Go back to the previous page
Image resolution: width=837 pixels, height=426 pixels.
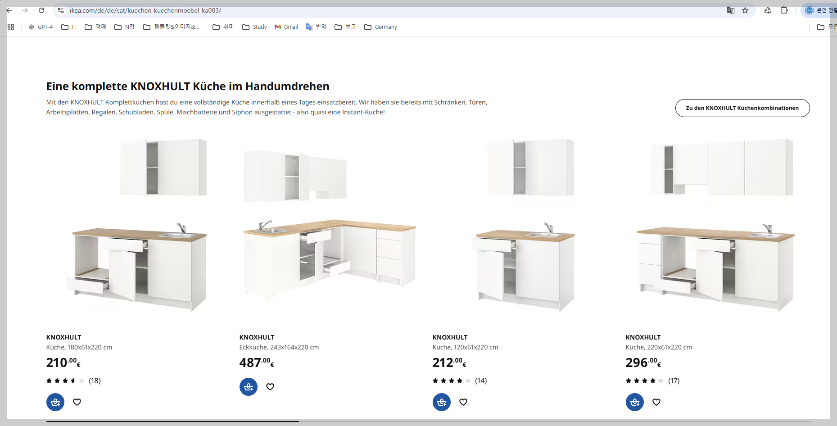click(9, 10)
